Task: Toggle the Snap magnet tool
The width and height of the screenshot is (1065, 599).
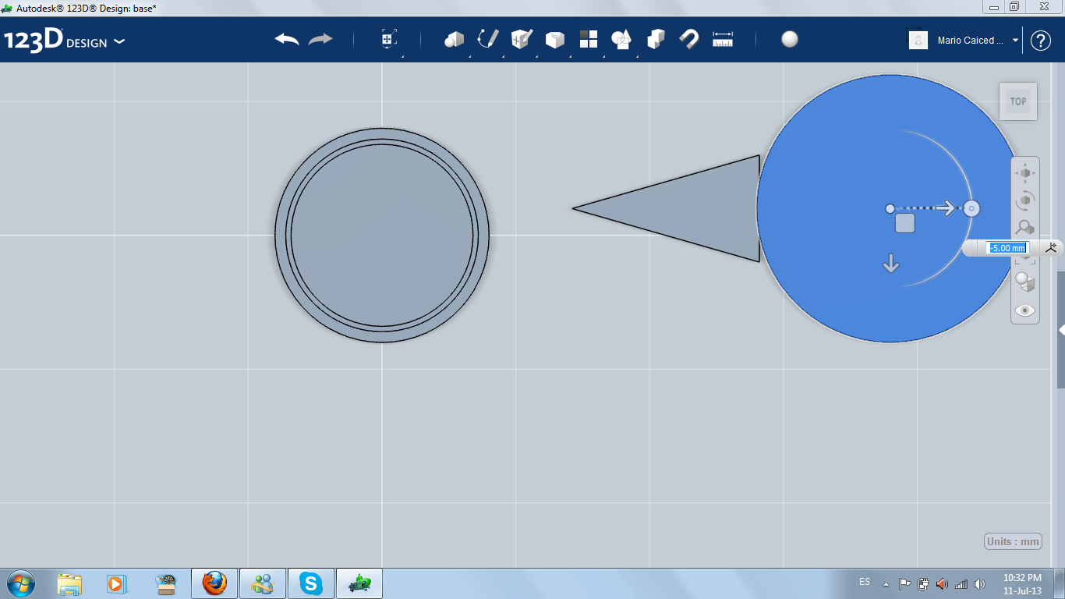Action: [x=689, y=39]
